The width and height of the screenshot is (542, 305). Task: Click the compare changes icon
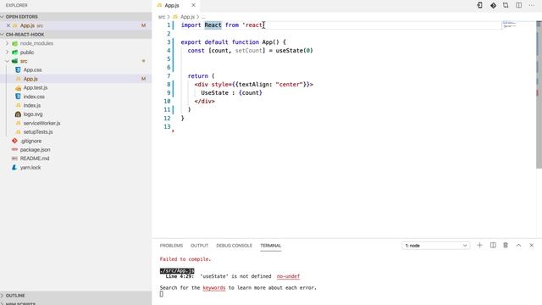506,5
